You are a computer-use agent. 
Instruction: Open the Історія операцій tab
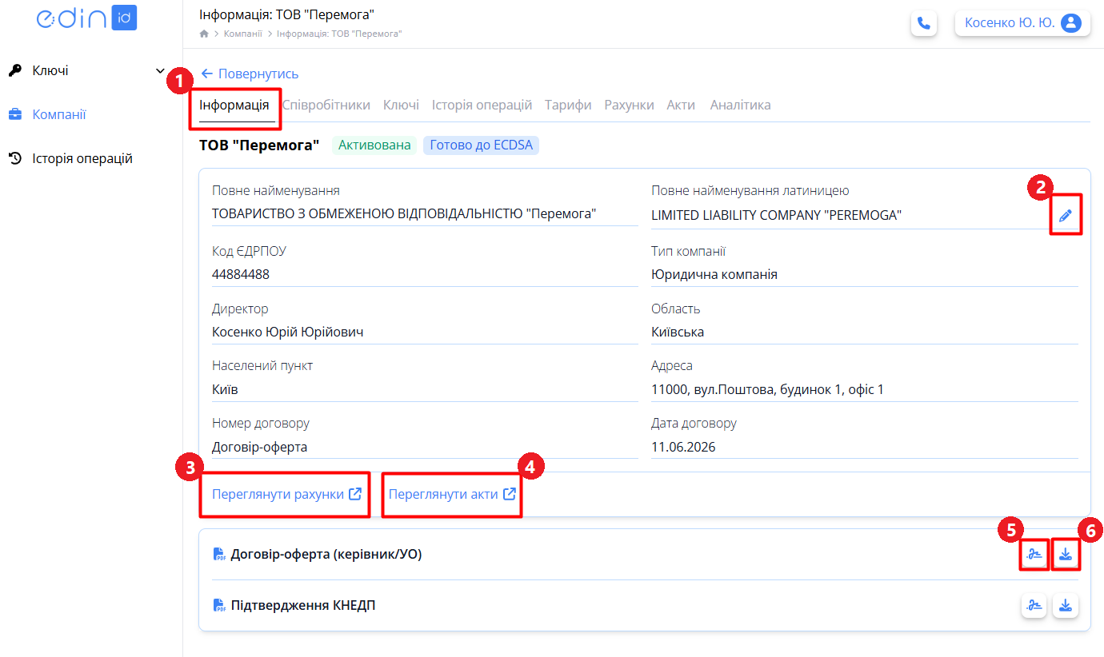(482, 105)
